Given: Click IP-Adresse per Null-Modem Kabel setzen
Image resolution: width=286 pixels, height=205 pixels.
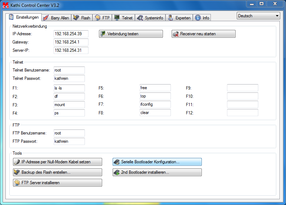Looking at the screenshot, I should coord(58,162).
